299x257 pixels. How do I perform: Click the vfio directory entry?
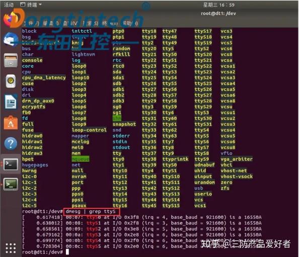click(x=227, y=153)
